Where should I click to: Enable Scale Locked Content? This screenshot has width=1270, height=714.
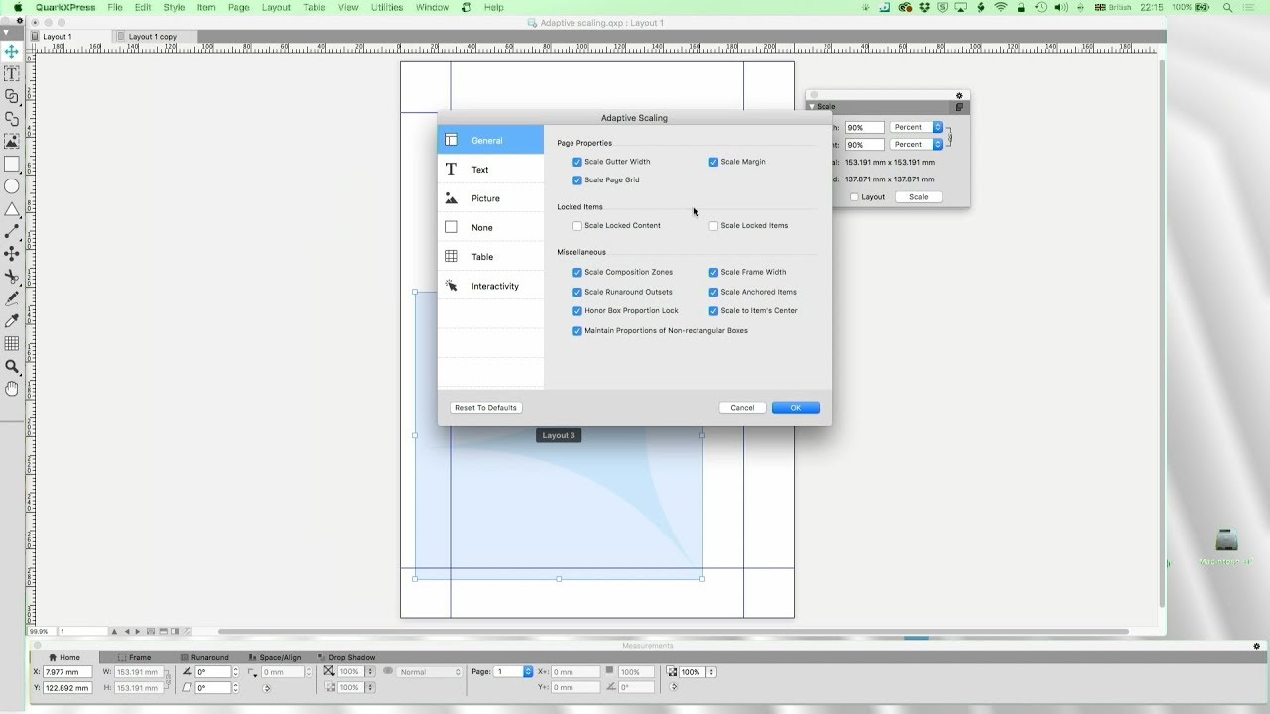pyautogui.click(x=577, y=226)
